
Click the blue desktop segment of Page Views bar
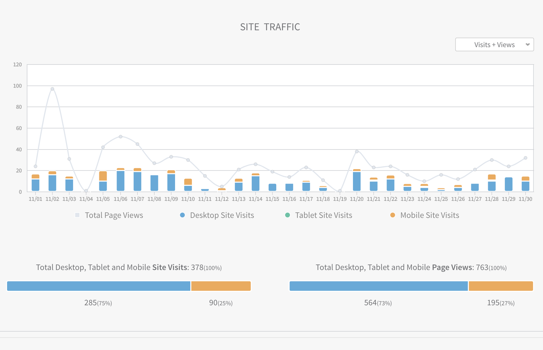click(x=378, y=286)
